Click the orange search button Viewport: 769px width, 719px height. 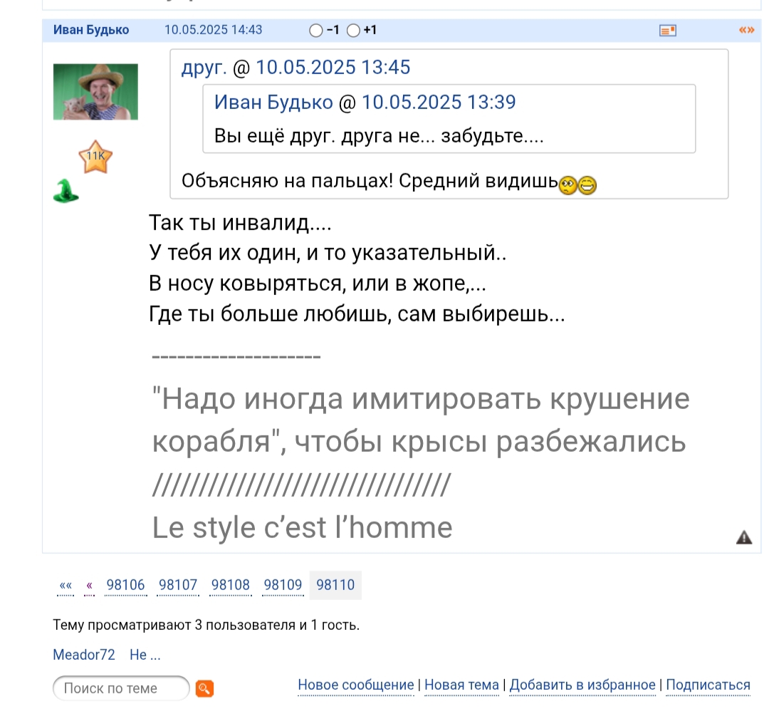(204, 688)
